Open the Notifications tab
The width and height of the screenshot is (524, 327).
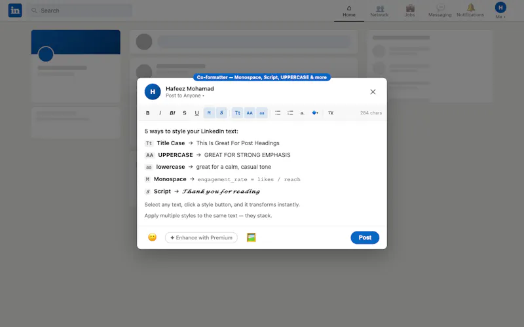pyautogui.click(x=470, y=11)
